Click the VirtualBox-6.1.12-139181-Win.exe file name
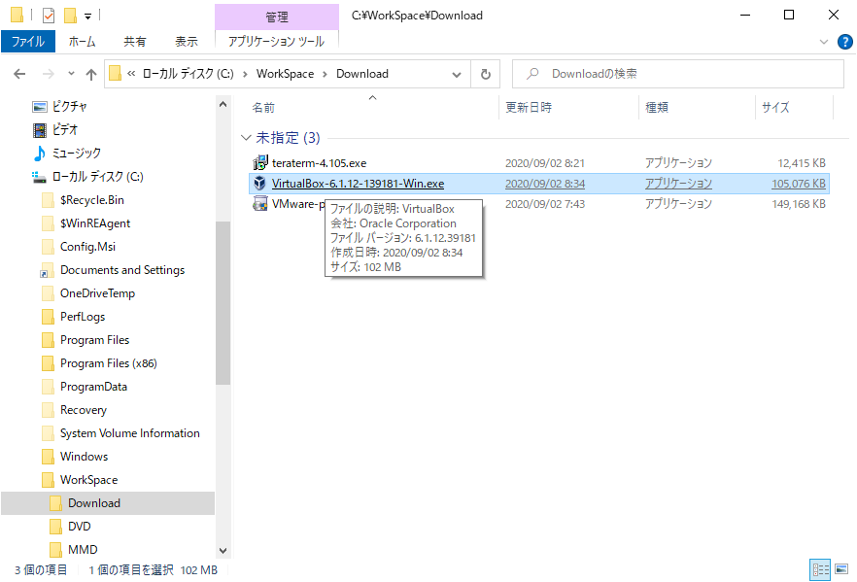Image resolution: width=857 pixels, height=582 pixels. pyautogui.click(x=358, y=184)
